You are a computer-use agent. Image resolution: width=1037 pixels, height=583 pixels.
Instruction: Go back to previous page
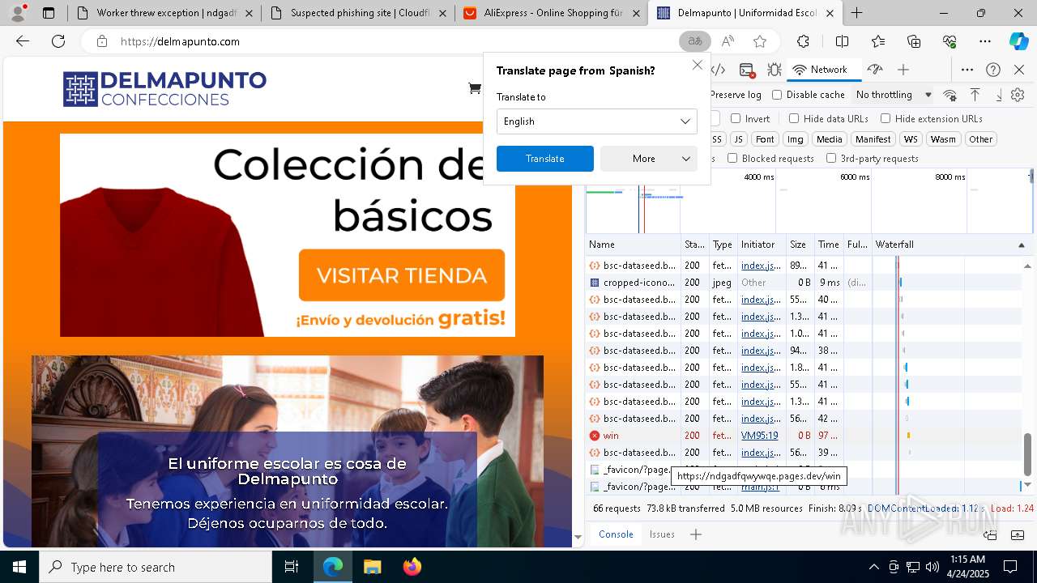pyautogui.click(x=23, y=41)
